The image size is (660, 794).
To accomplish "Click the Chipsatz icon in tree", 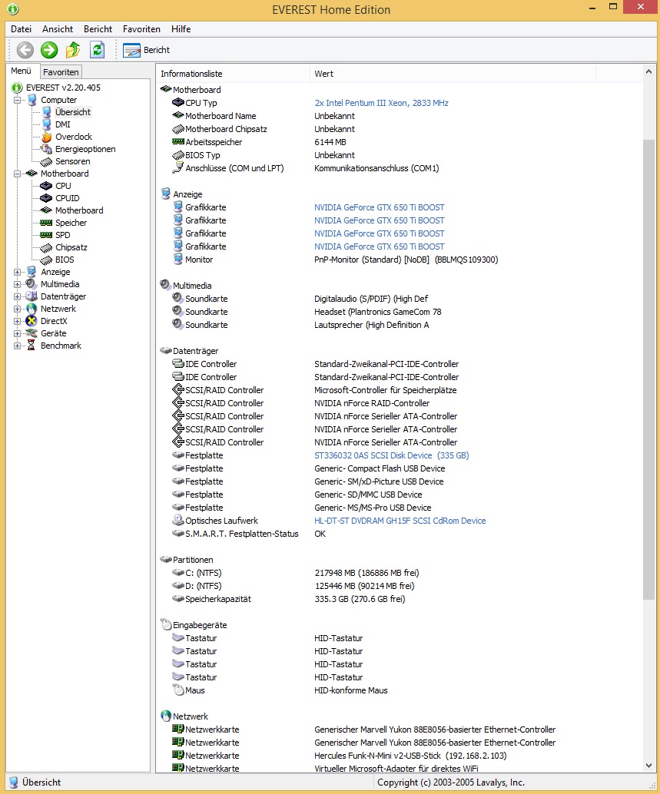I will point(46,247).
